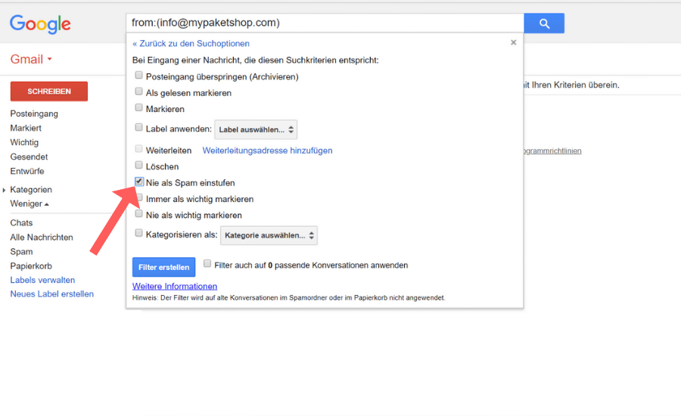
Task: Open the Label auswählen dropdown
Action: coord(256,129)
